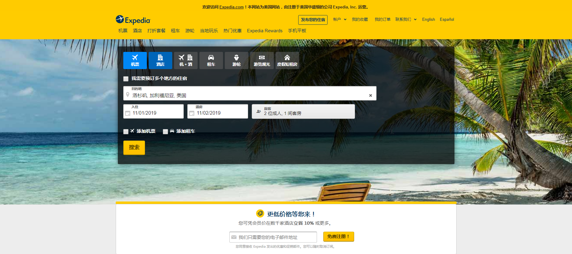Click the plane icon beside 添加机票

tap(132, 131)
